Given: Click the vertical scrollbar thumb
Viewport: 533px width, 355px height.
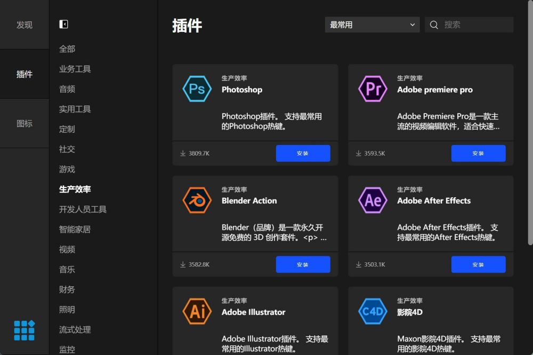Looking at the screenshot, I should click(x=530, y=123).
